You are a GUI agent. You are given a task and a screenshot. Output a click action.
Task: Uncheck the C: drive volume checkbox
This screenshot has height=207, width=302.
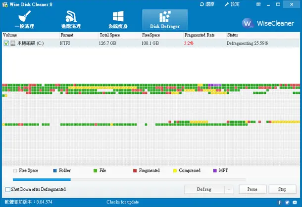tap(6, 43)
